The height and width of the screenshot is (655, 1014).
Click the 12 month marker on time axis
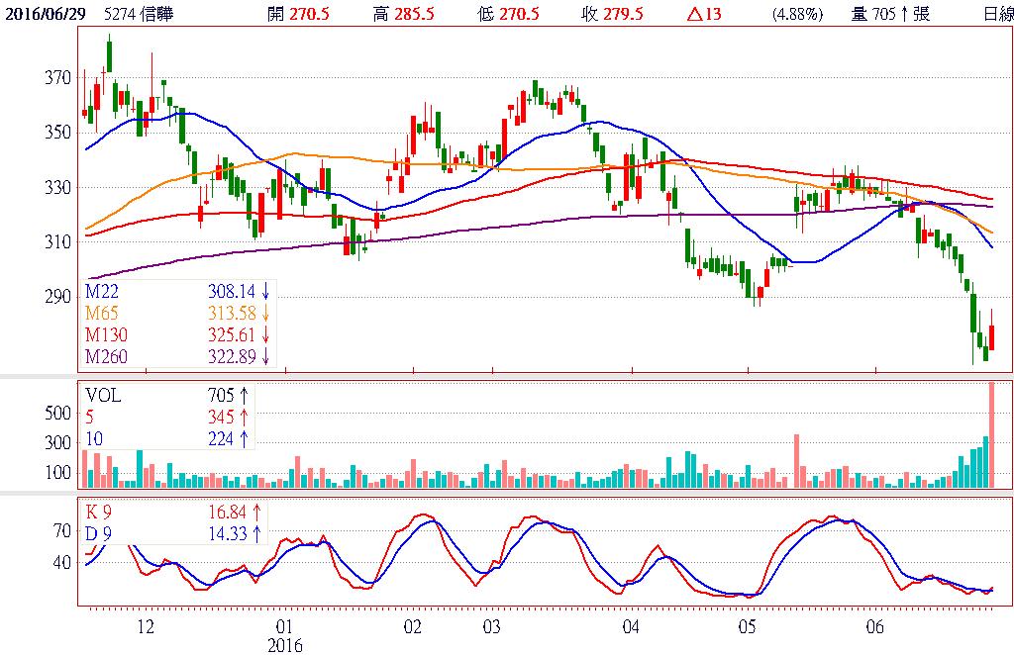(146, 626)
